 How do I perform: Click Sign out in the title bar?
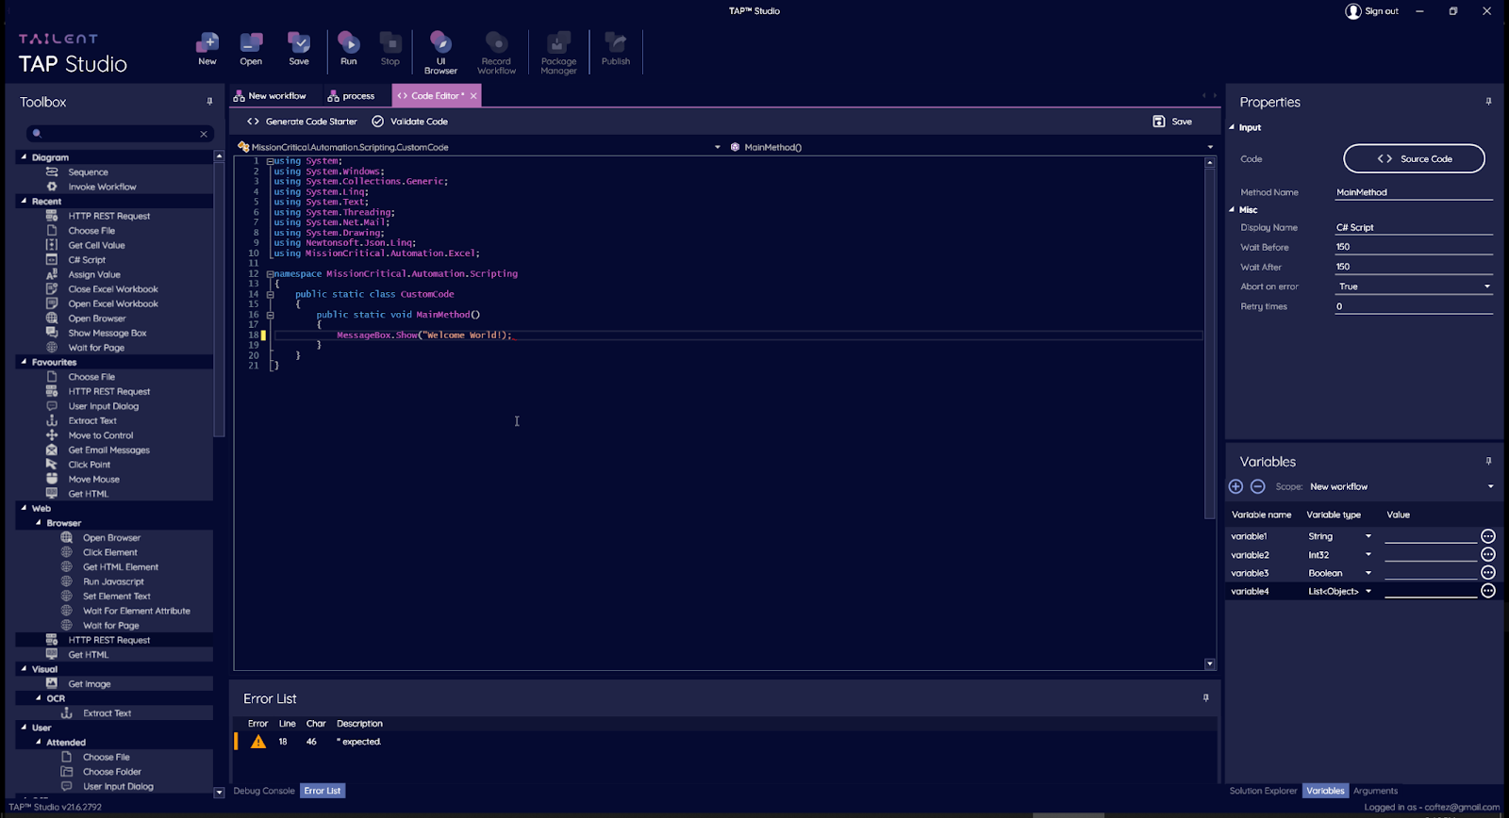pyautogui.click(x=1372, y=11)
